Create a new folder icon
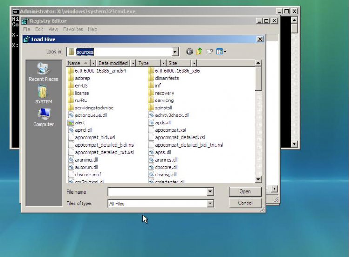This screenshot has width=349, height=257. point(209,52)
